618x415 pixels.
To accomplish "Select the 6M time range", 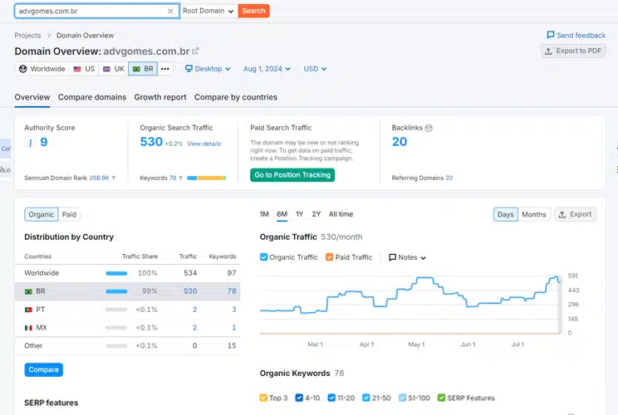I will pos(282,214).
